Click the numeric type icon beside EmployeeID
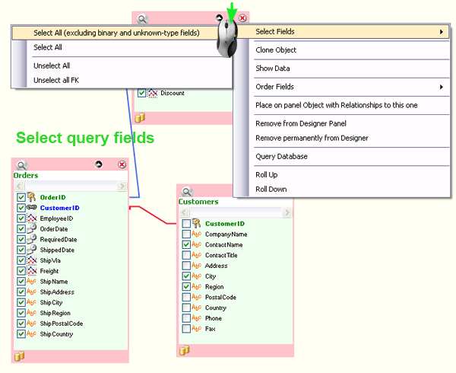 pyautogui.click(x=32, y=218)
